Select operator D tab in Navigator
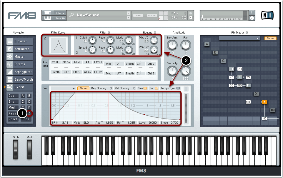This screenshot has width=283, height=178. tap(29, 102)
